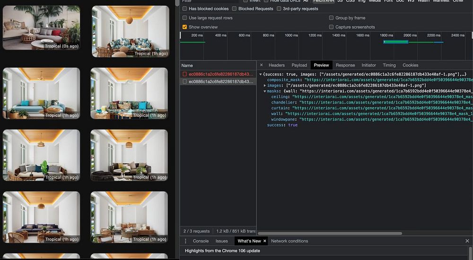Click the second request's file icon

(x=185, y=82)
